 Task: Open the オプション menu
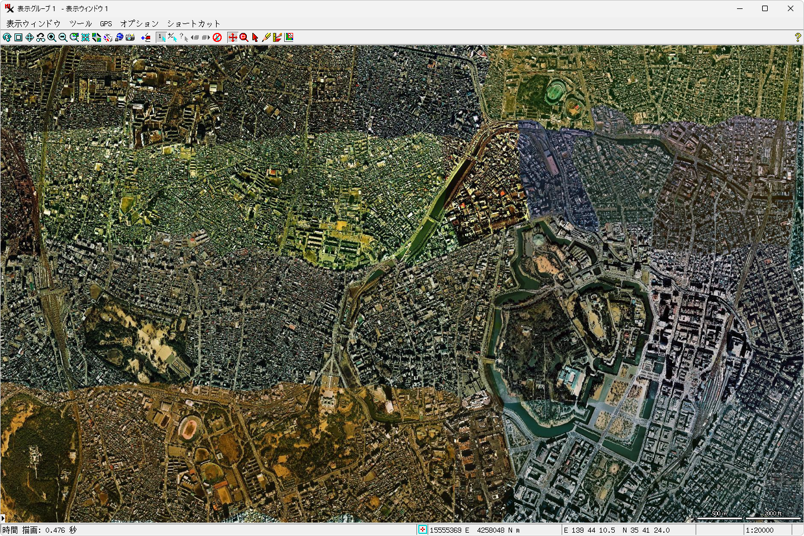tap(140, 23)
